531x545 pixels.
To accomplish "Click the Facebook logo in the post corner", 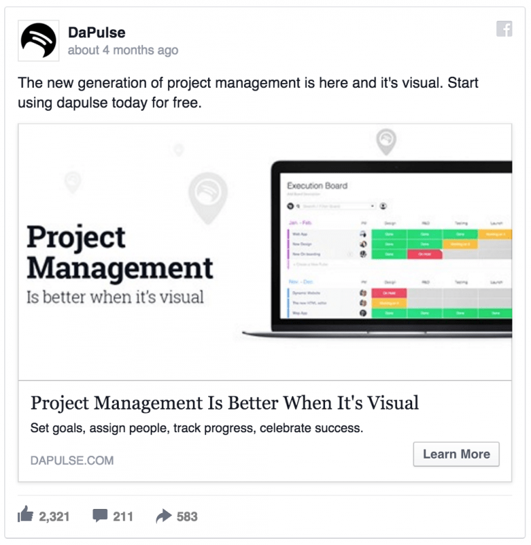I will 504,29.
